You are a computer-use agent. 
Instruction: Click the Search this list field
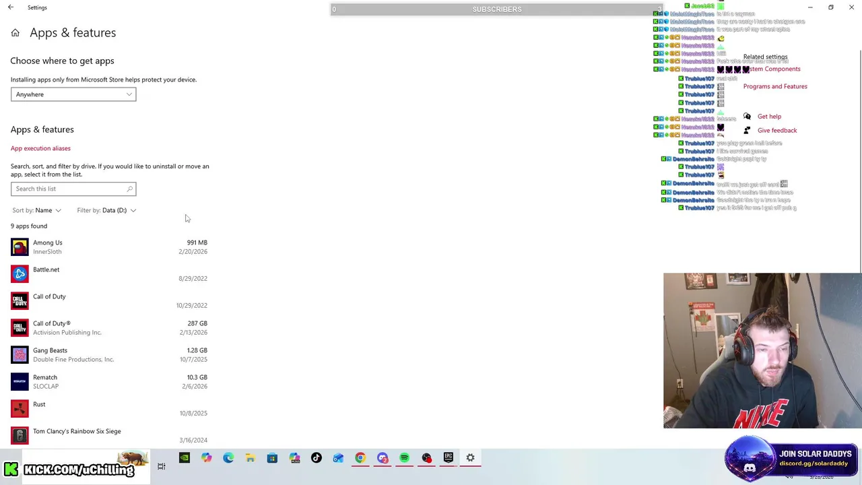tap(73, 189)
